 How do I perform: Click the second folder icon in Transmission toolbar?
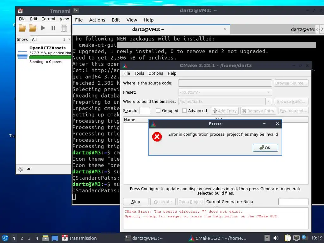[33, 28]
